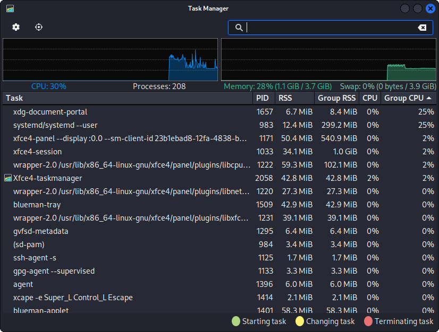Image resolution: width=439 pixels, height=332 pixels.
Task: Sort by Task column header
Action: pyautogui.click(x=128, y=98)
